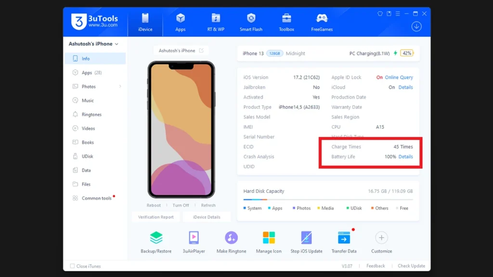Click Refresh under the phone preview

[x=208, y=205]
